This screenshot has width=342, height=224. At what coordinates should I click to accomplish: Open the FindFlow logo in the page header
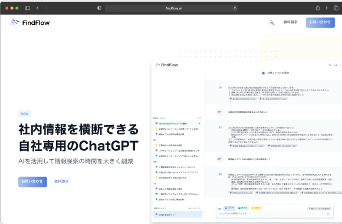point(29,22)
